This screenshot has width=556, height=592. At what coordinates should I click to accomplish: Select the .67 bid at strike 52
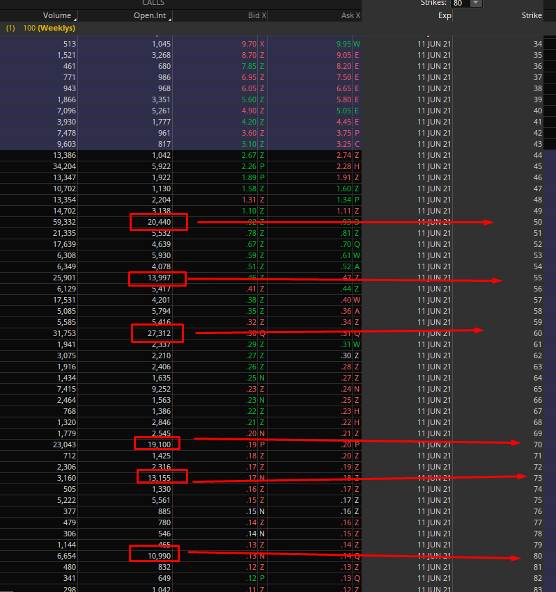(251, 245)
